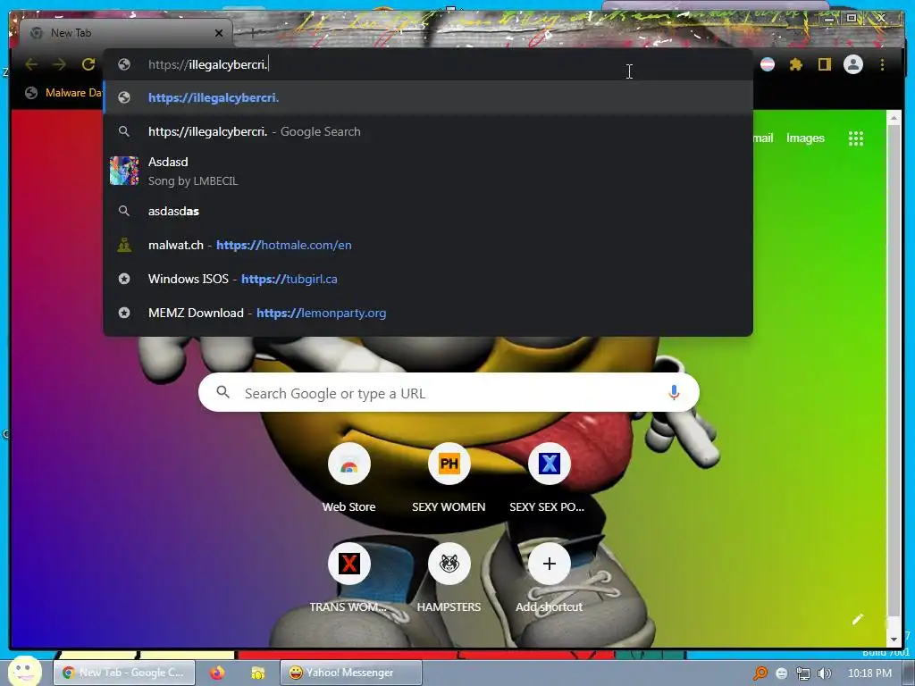
Task: Open the user profile avatar
Action: coord(853,64)
